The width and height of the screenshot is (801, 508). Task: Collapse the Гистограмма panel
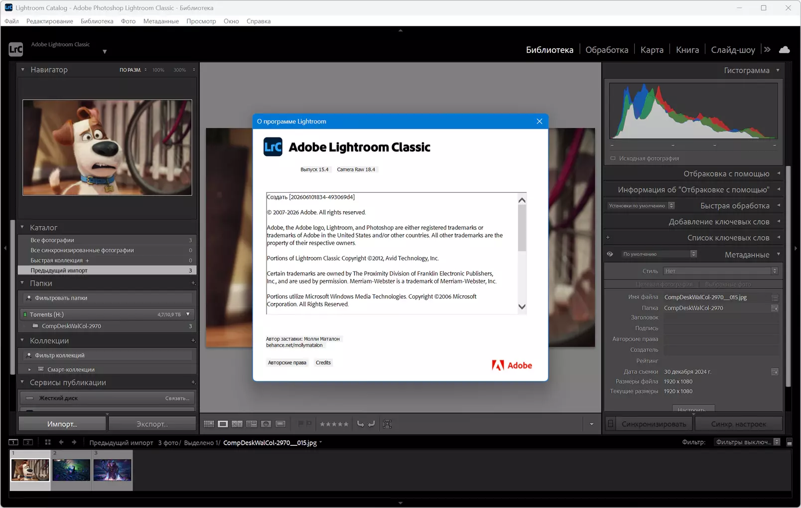point(778,70)
